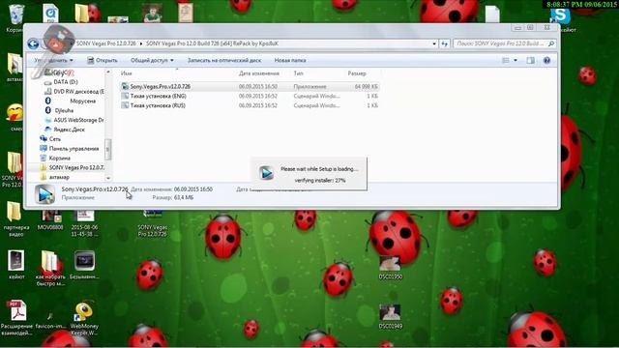Screen dimensions: 619x348
Task: Go back with the Explorer back arrow
Action: [x=33, y=43]
